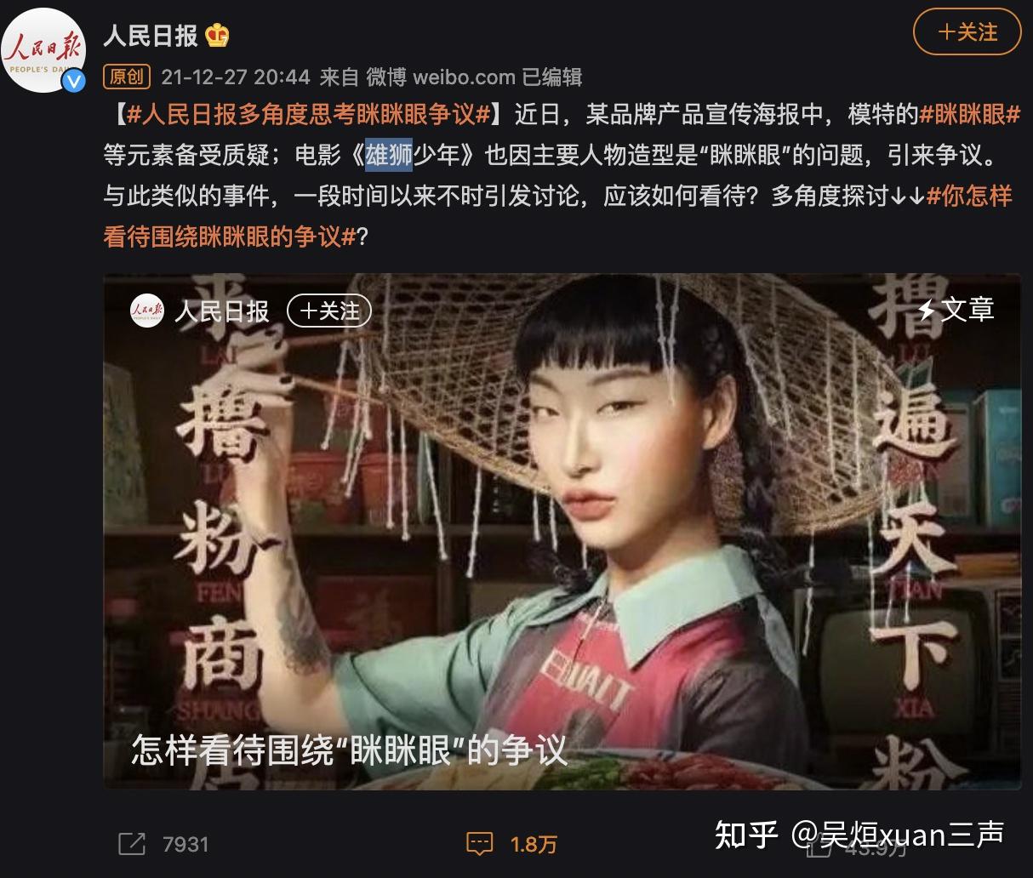Click the 微博 weibo.com source link

[441, 77]
